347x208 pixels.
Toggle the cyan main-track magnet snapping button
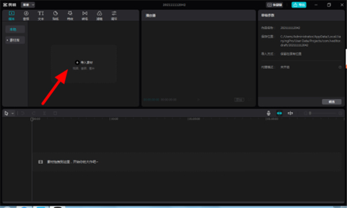[279, 113]
